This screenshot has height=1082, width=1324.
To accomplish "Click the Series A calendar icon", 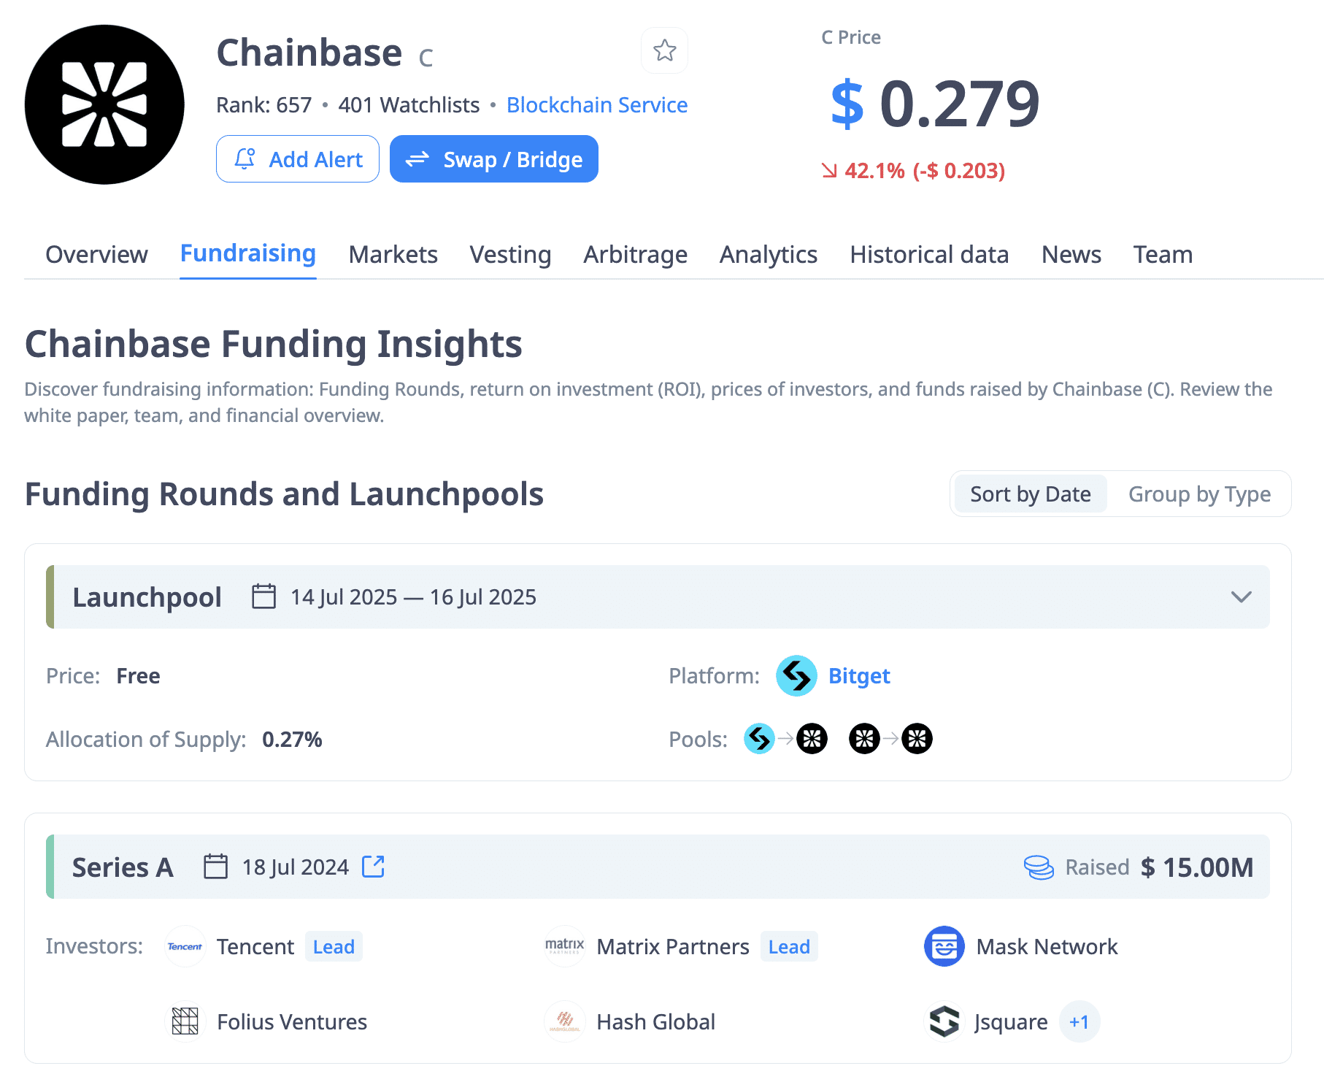I will [215, 867].
